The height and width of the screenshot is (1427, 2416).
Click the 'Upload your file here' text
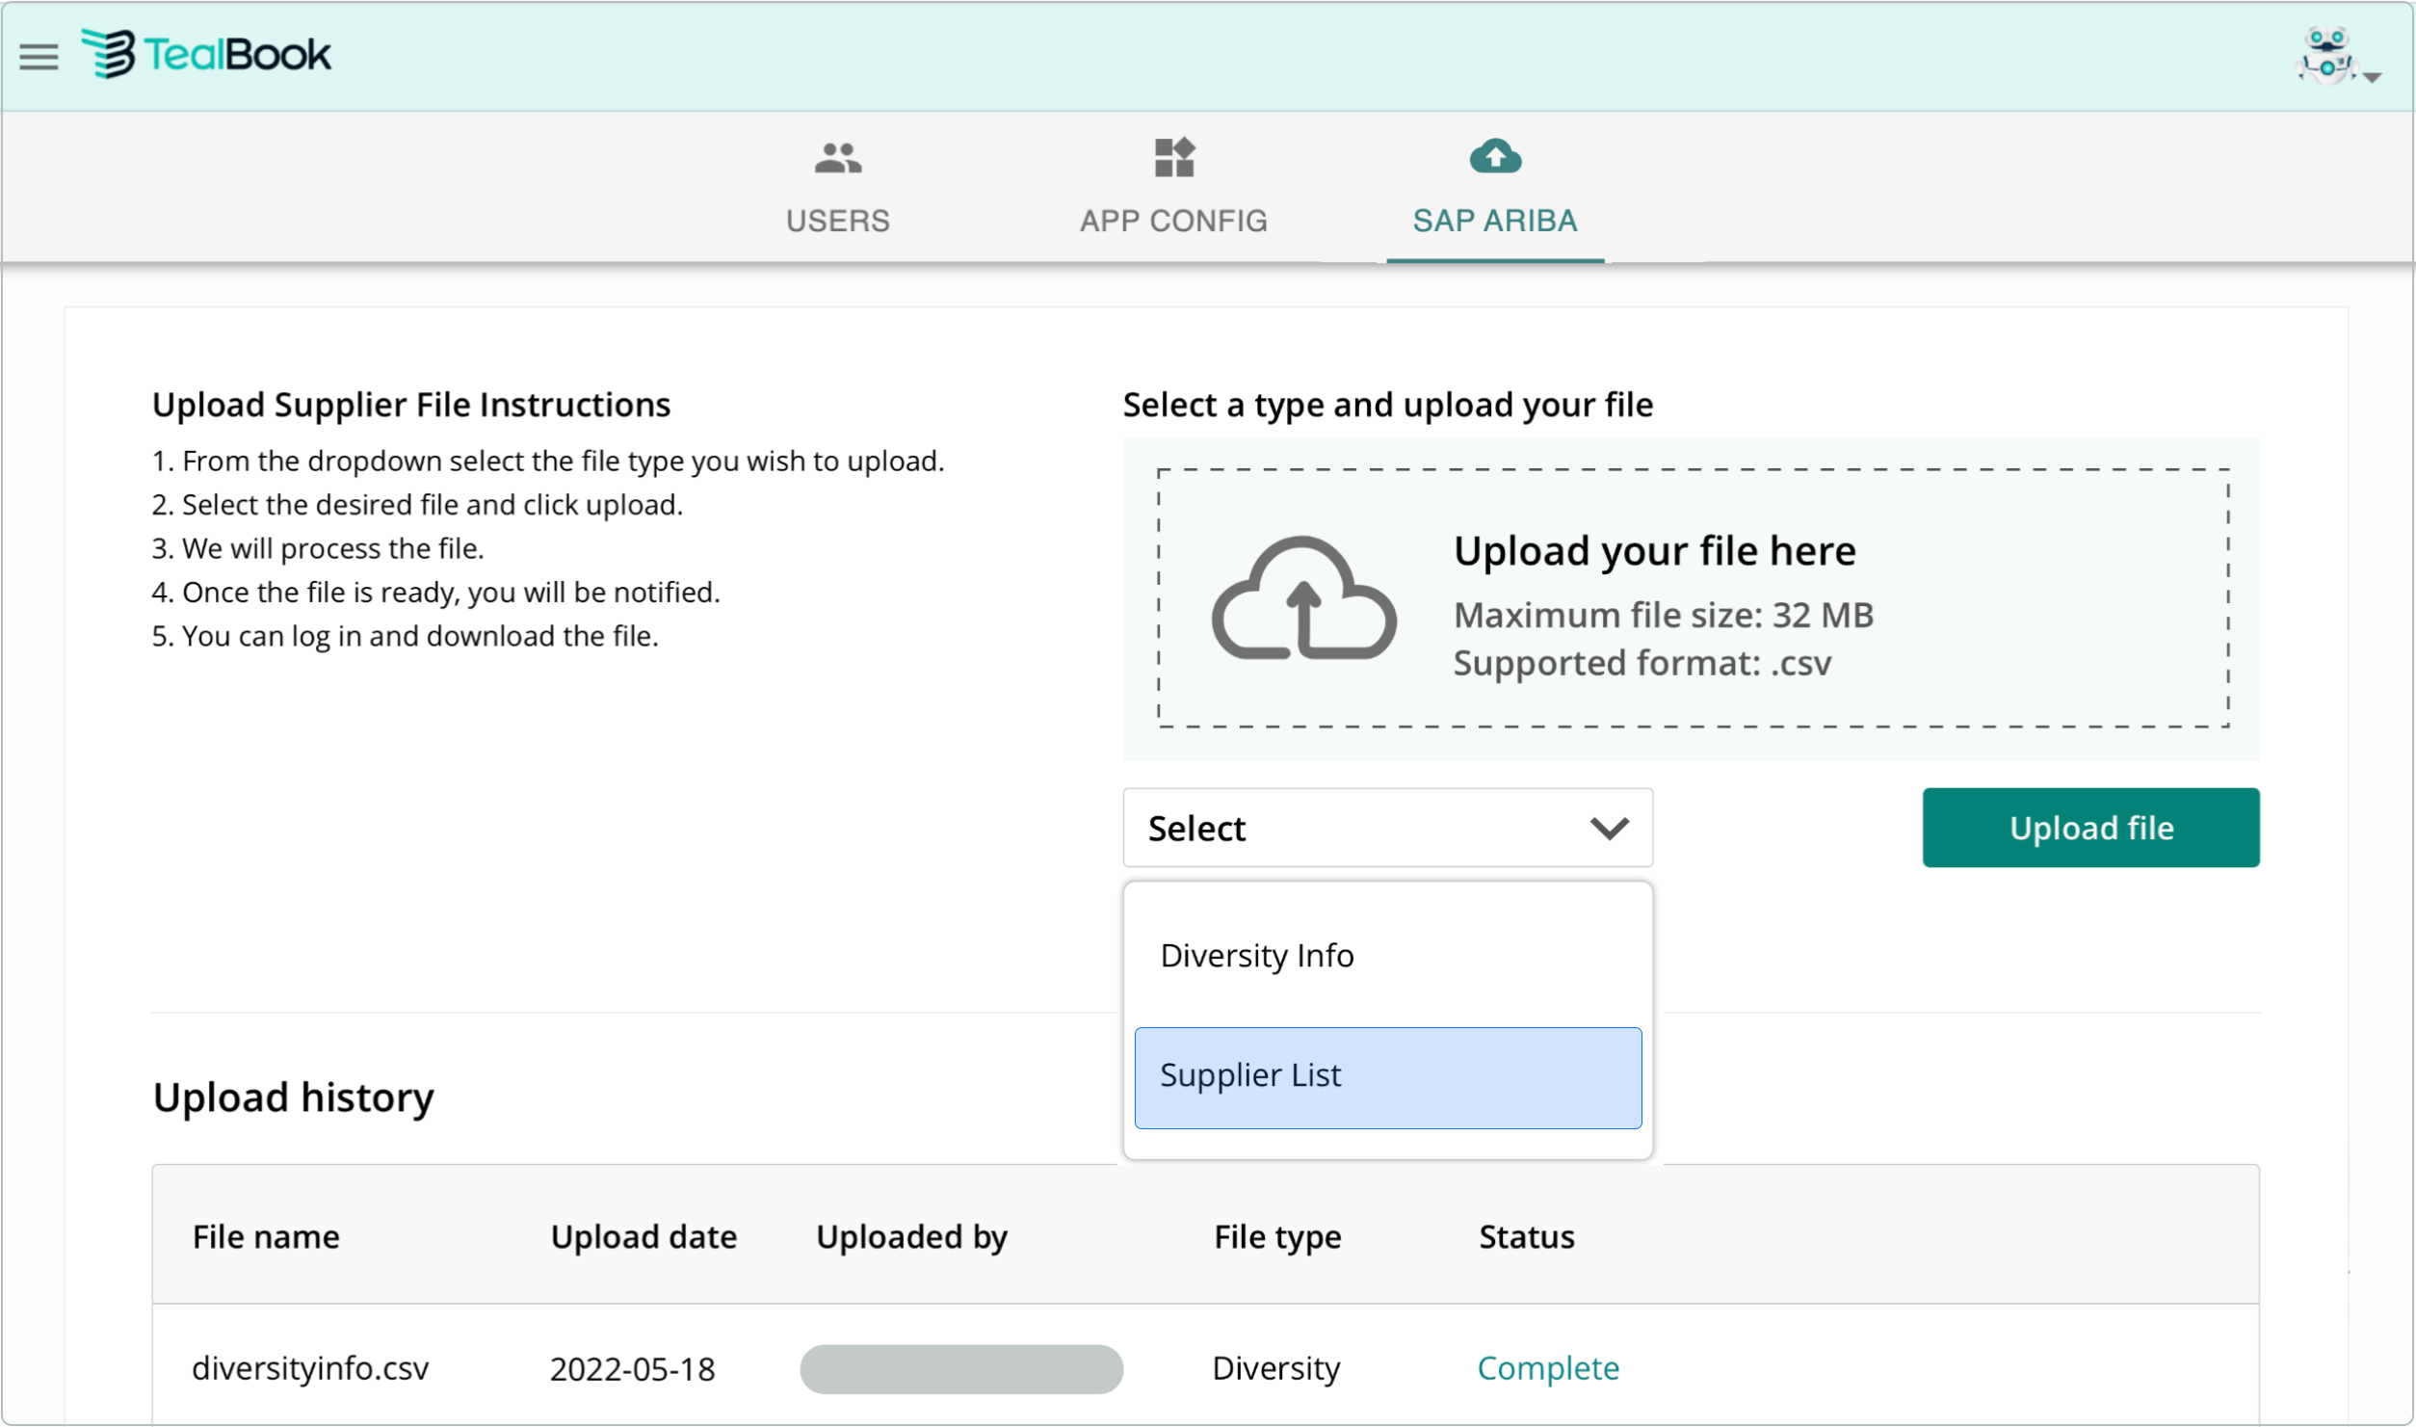[x=1654, y=551]
